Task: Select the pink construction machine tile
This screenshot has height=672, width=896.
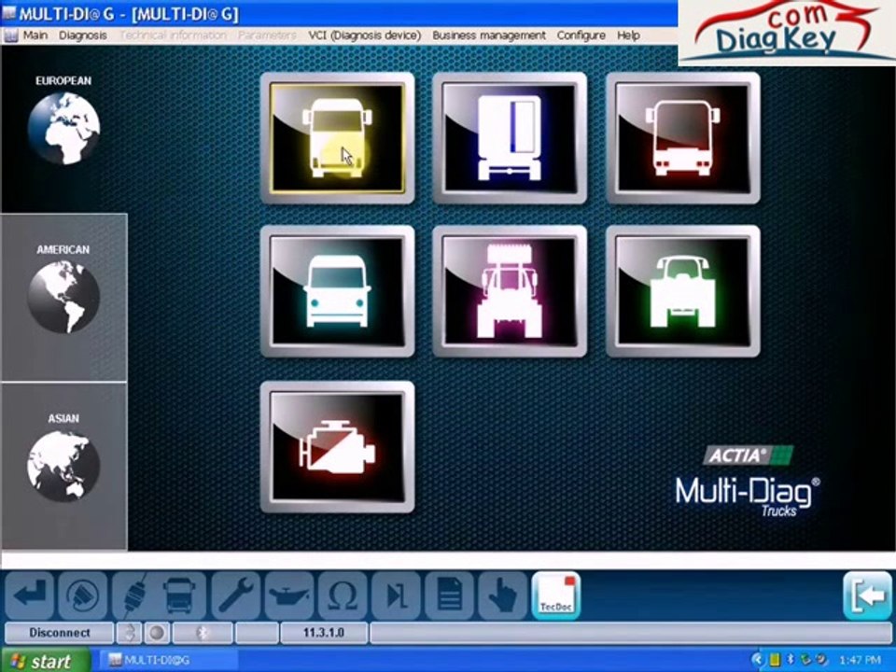Action: click(x=510, y=291)
